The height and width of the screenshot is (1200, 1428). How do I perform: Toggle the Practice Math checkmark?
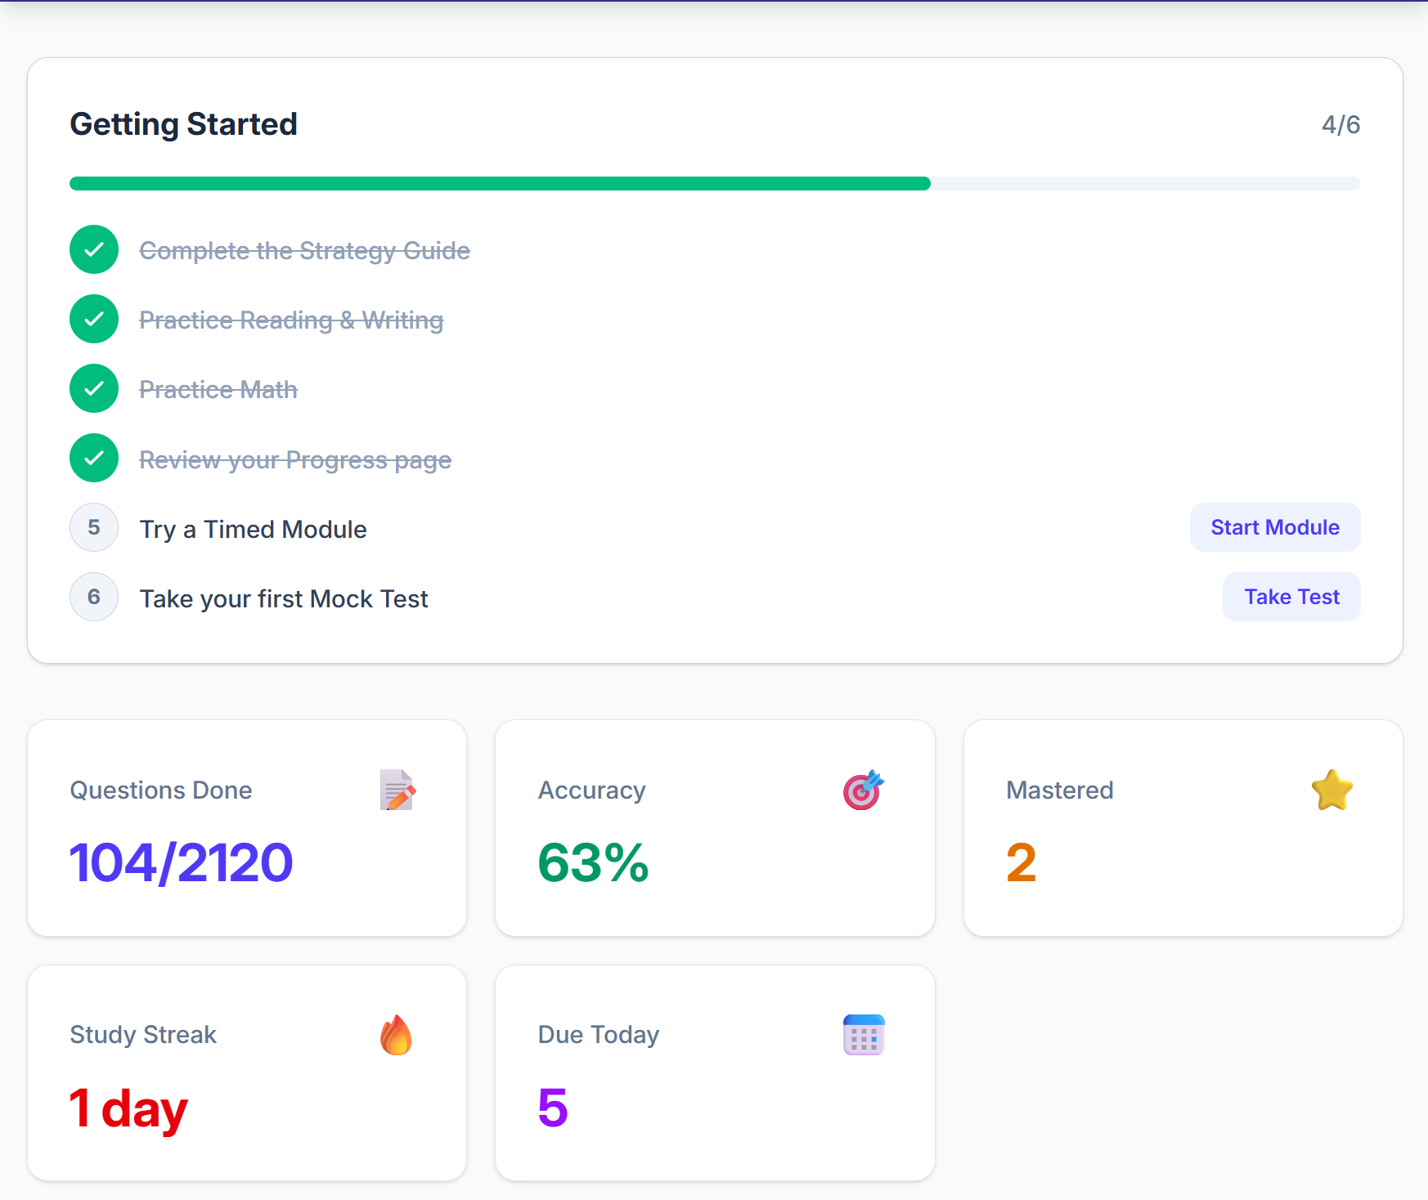[94, 388]
